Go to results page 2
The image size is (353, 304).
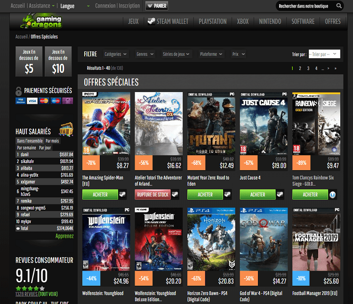tap(300, 68)
